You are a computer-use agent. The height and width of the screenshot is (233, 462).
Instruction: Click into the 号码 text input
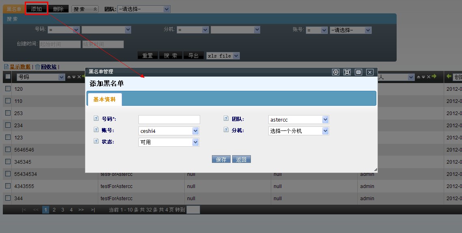[x=169, y=120]
